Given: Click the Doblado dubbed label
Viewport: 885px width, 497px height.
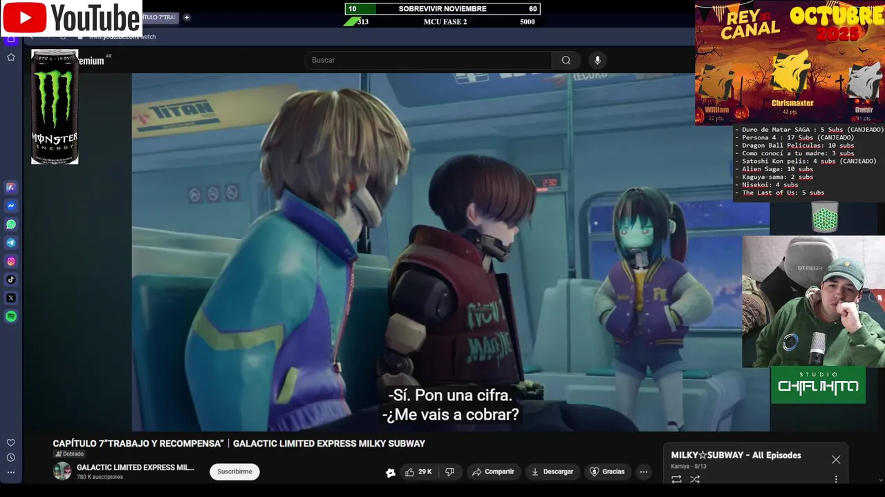Looking at the screenshot, I should 70,454.
